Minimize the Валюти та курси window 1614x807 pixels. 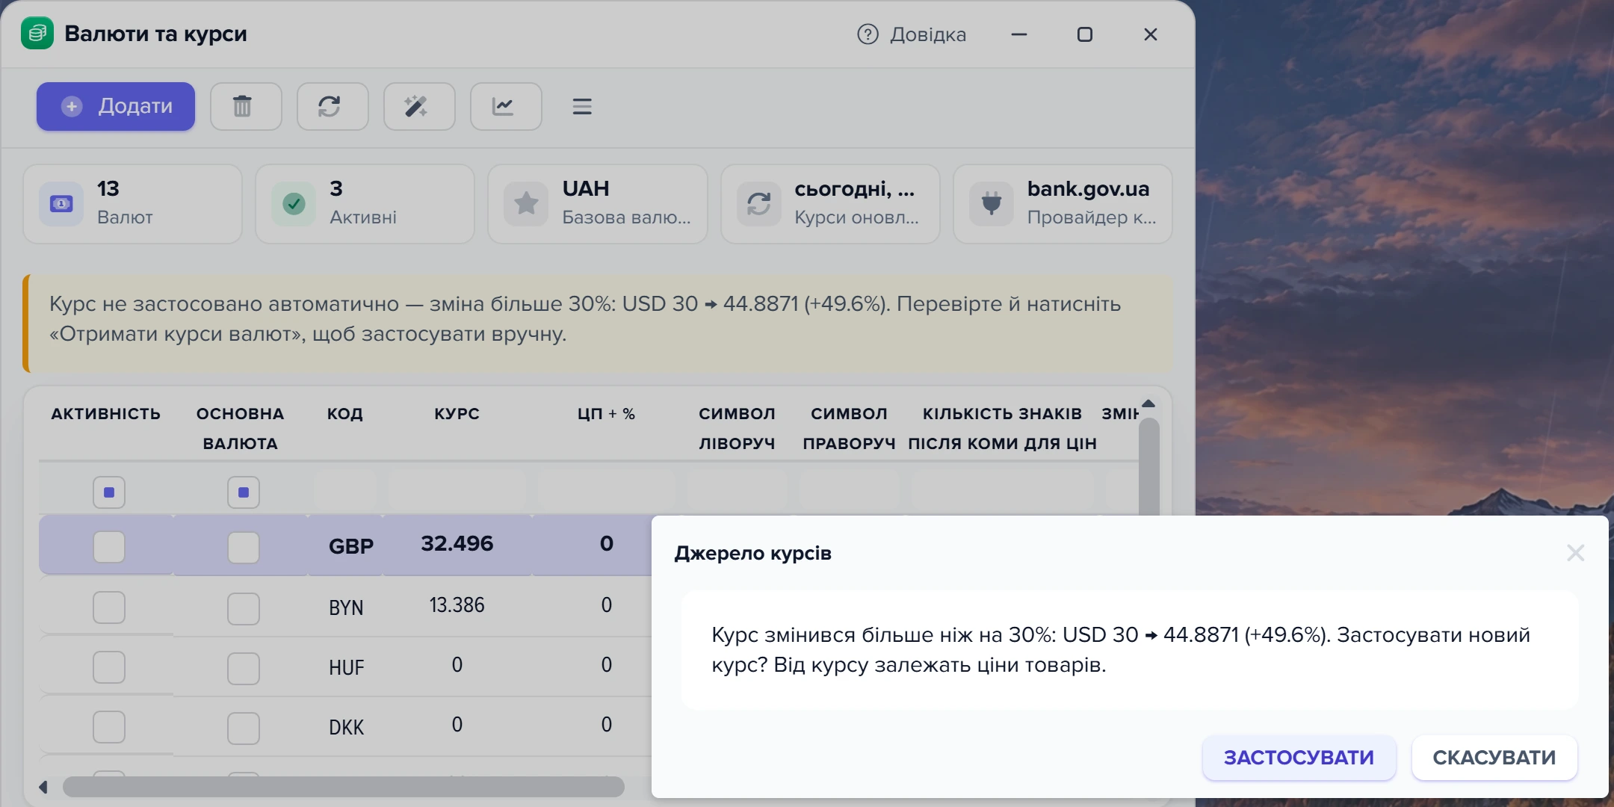coord(1019,34)
